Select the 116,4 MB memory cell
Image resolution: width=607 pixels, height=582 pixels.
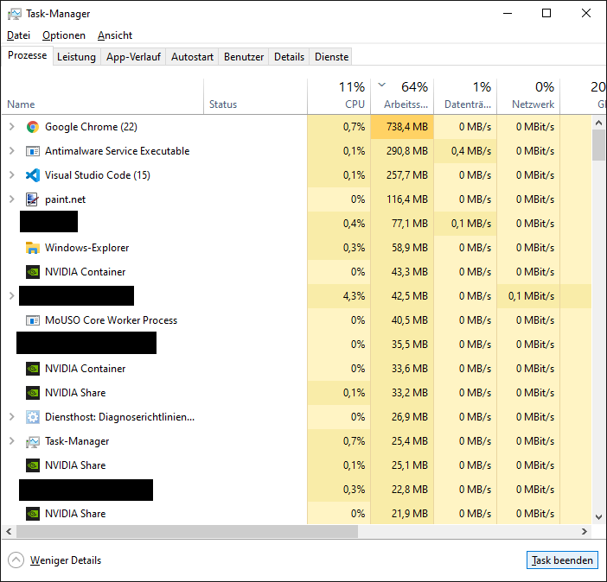pyautogui.click(x=402, y=199)
